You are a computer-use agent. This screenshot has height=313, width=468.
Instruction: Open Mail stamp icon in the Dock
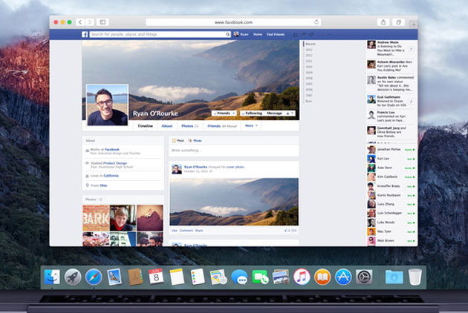click(x=114, y=277)
